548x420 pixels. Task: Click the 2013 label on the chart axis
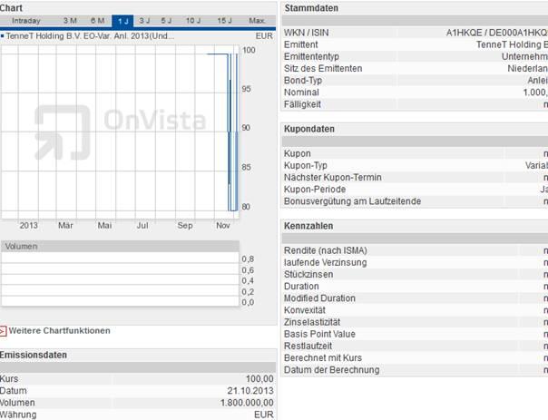coord(29,225)
